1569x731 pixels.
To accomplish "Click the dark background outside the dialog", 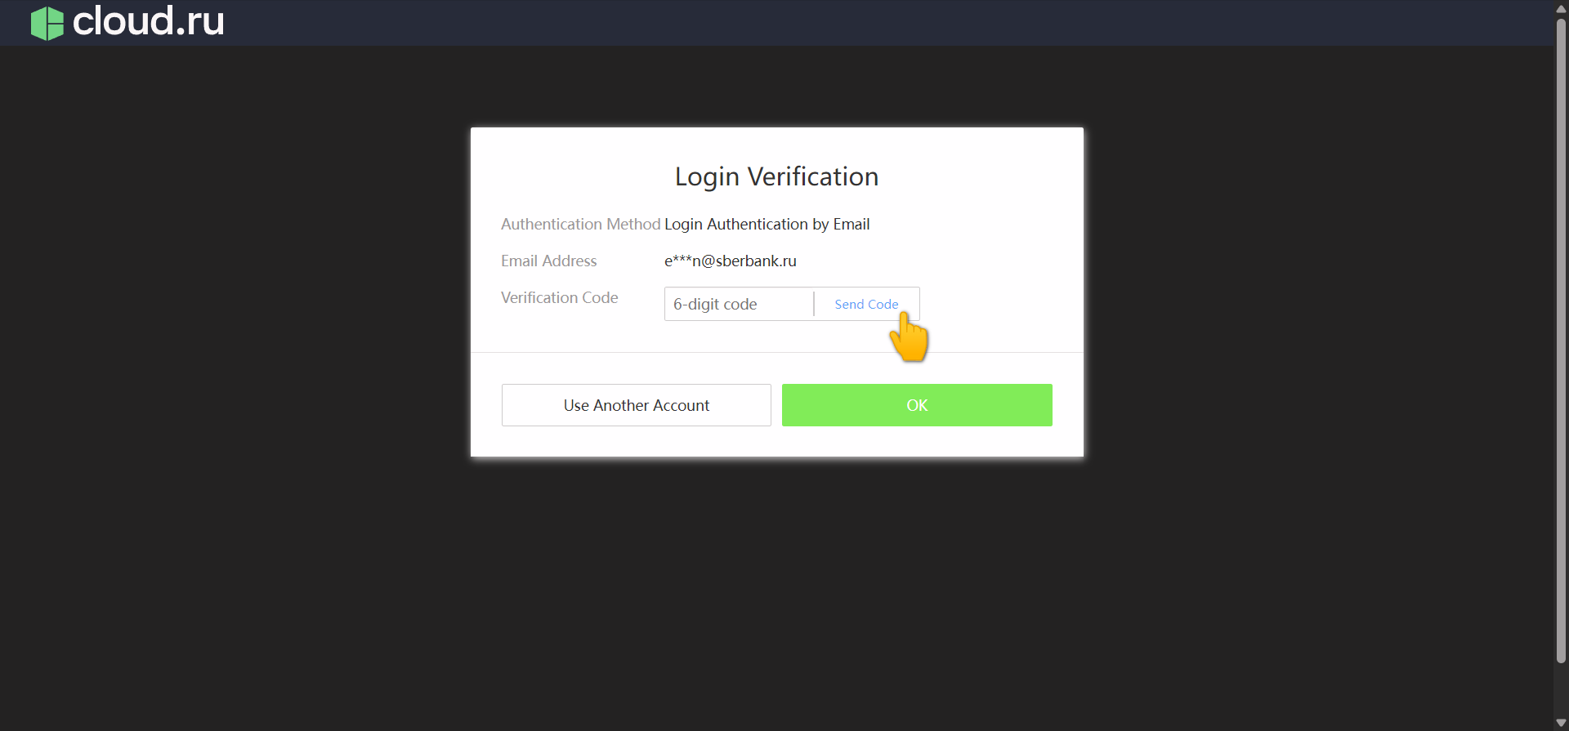I will 245,408.
